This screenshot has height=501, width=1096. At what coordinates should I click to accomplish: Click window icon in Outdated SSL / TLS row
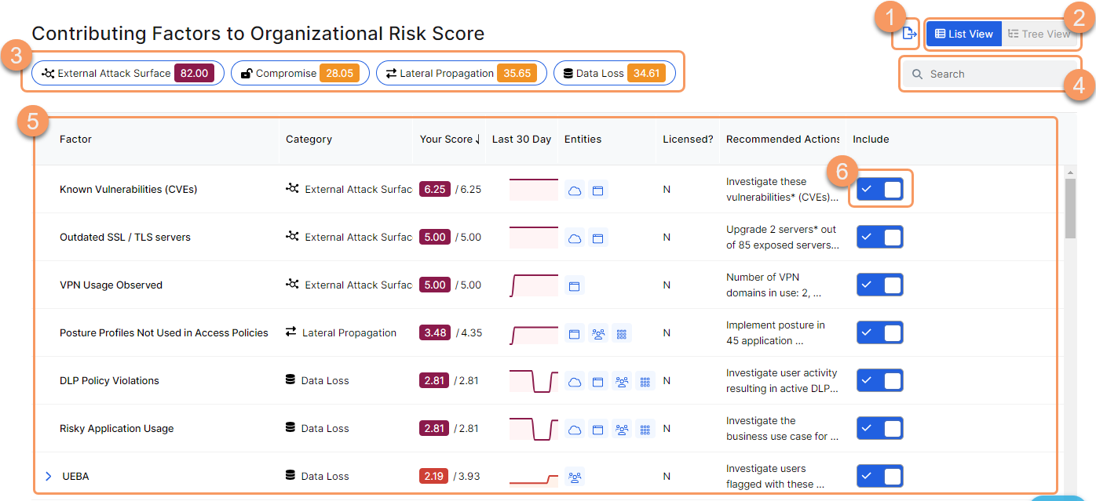597,238
